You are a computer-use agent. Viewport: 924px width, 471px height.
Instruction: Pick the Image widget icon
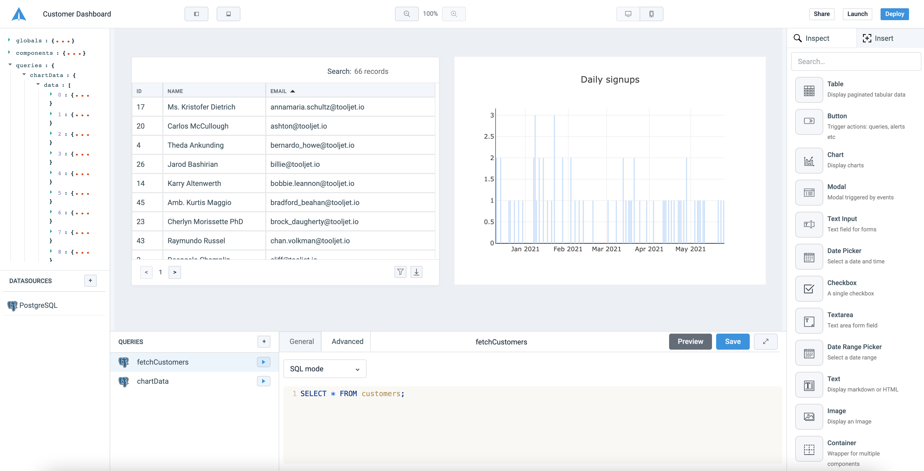809,417
